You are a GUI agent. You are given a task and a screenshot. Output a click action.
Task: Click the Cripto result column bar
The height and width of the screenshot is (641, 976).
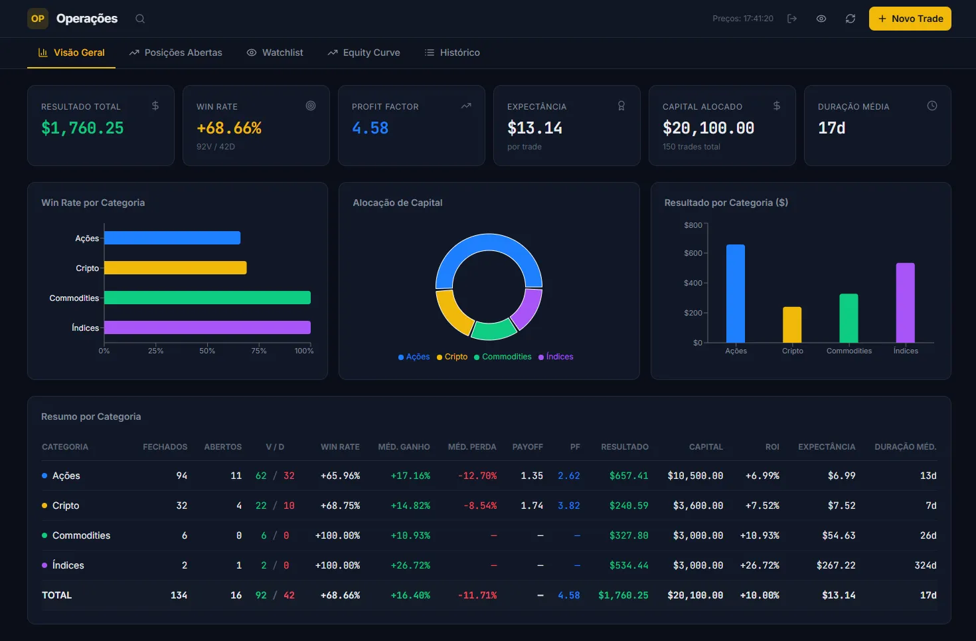(792, 325)
